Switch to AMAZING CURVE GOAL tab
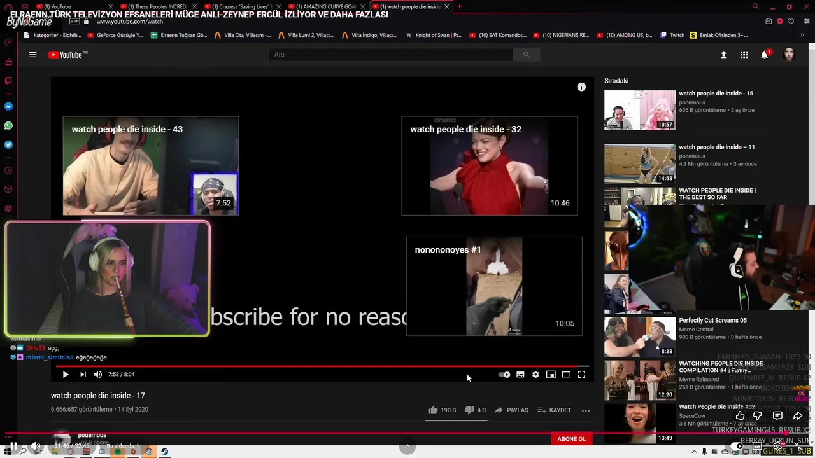Viewport: 815px width, 458px height. point(327,6)
